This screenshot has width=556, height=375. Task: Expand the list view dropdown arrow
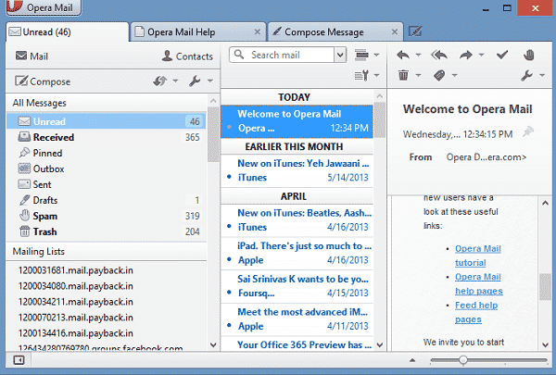(376, 55)
